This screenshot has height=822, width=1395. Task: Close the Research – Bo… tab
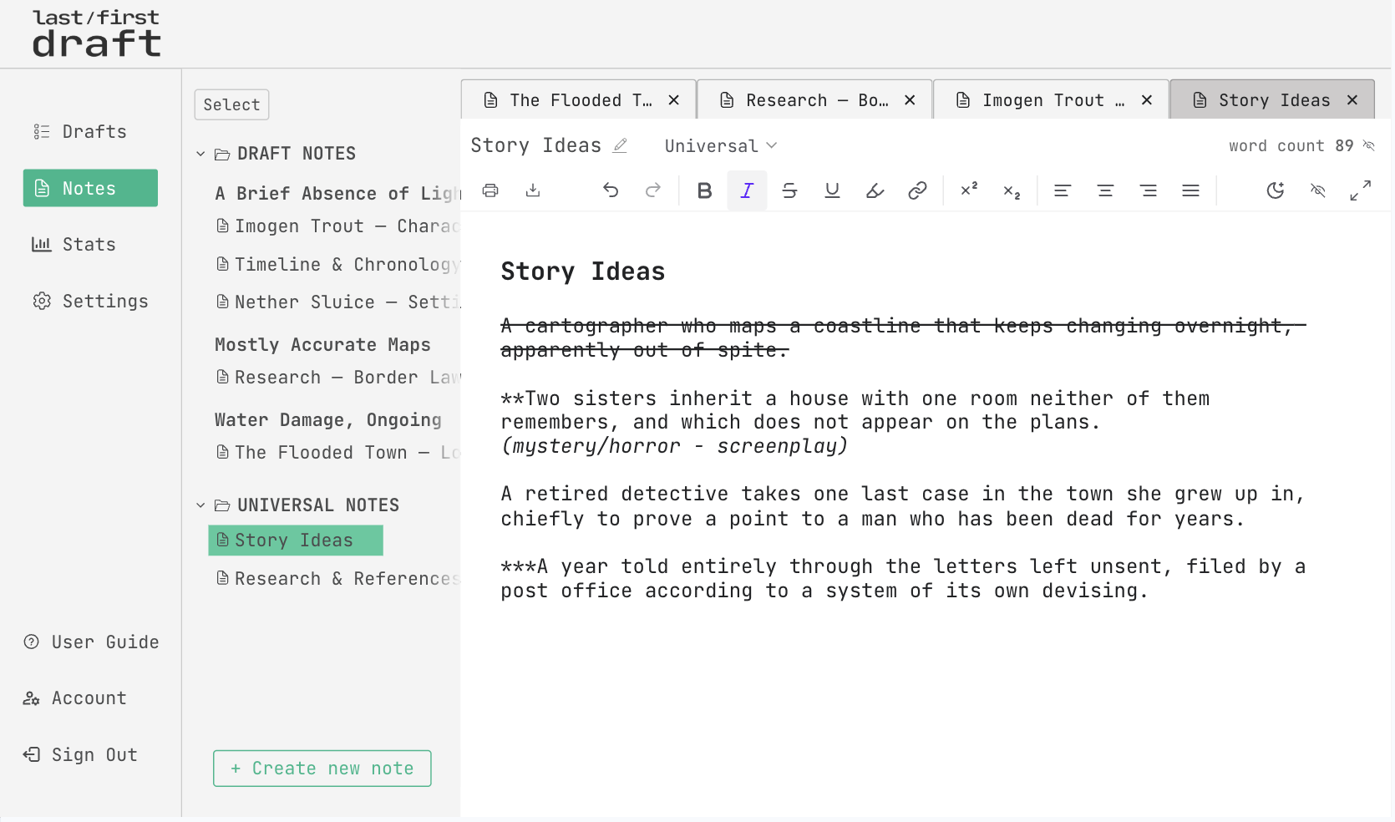click(911, 100)
